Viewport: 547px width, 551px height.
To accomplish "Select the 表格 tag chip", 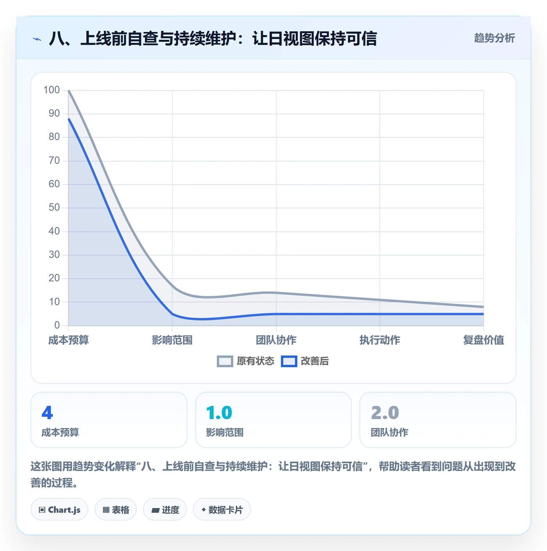I will tap(116, 510).
